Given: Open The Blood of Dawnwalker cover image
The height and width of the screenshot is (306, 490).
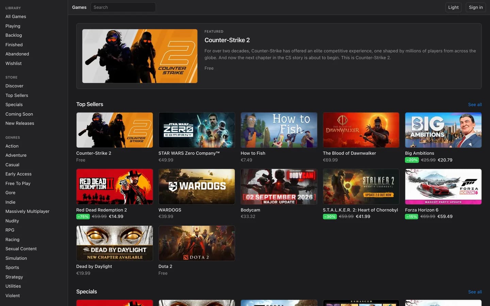Looking at the screenshot, I should click(x=361, y=130).
